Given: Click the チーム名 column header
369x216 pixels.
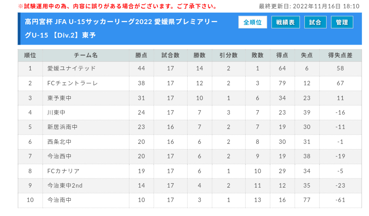Looking at the screenshot, I should point(86,56).
